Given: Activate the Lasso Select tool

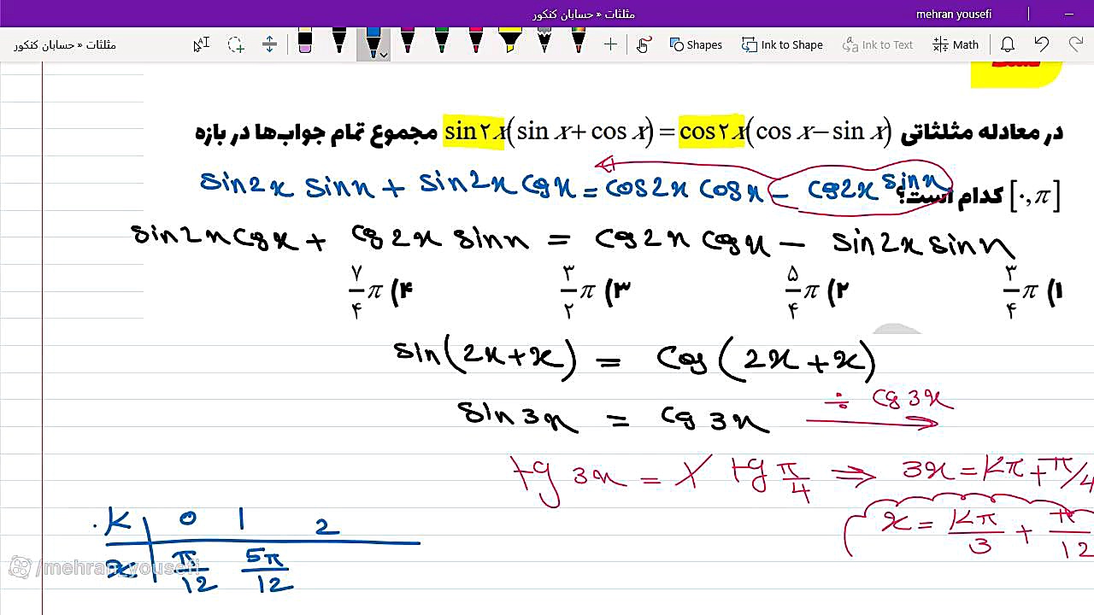Looking at the screenshot, I should pyautogui.click(x=236, y=44).
